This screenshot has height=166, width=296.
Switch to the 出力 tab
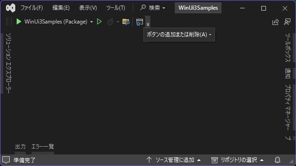coord(20,147)
